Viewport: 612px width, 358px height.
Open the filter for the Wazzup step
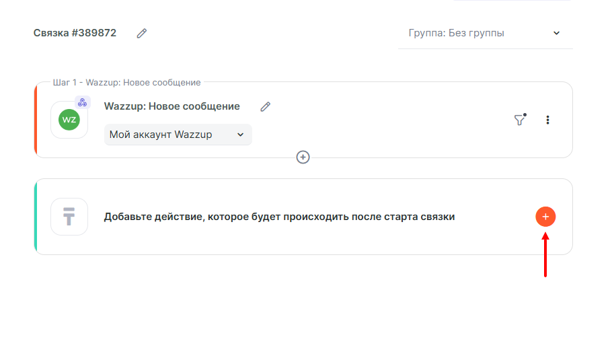click(x=519, y=120)
